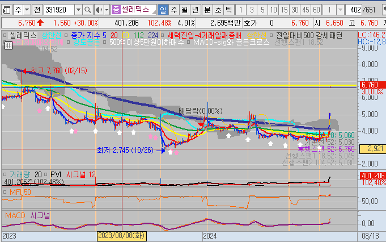The image size is (386, 242).
Task: Click the candle count field 402
Action: pyautogui.click(x=354, y=10)
